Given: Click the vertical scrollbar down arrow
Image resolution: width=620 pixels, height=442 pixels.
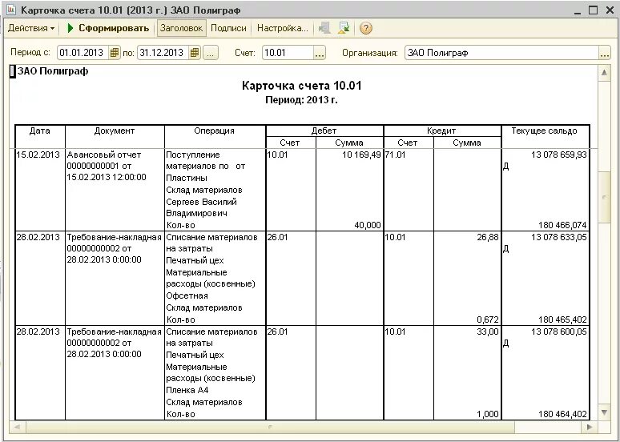Looking at the screenshot, I should pyautogui.click(x=604, y=412).
